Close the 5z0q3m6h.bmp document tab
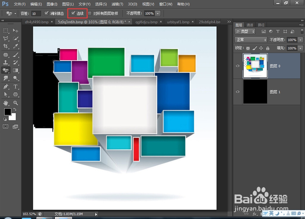Screen dimensions: 305x219 [129, 22]
